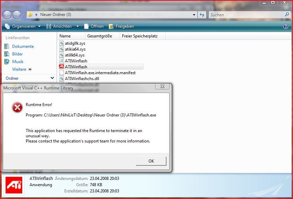The image size is (293, 199).
Task: Click the Dokumente icon in Linkfavoriten
Action: point(7,46)
